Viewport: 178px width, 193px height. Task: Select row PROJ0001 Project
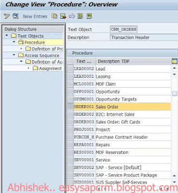coord(70,129)
